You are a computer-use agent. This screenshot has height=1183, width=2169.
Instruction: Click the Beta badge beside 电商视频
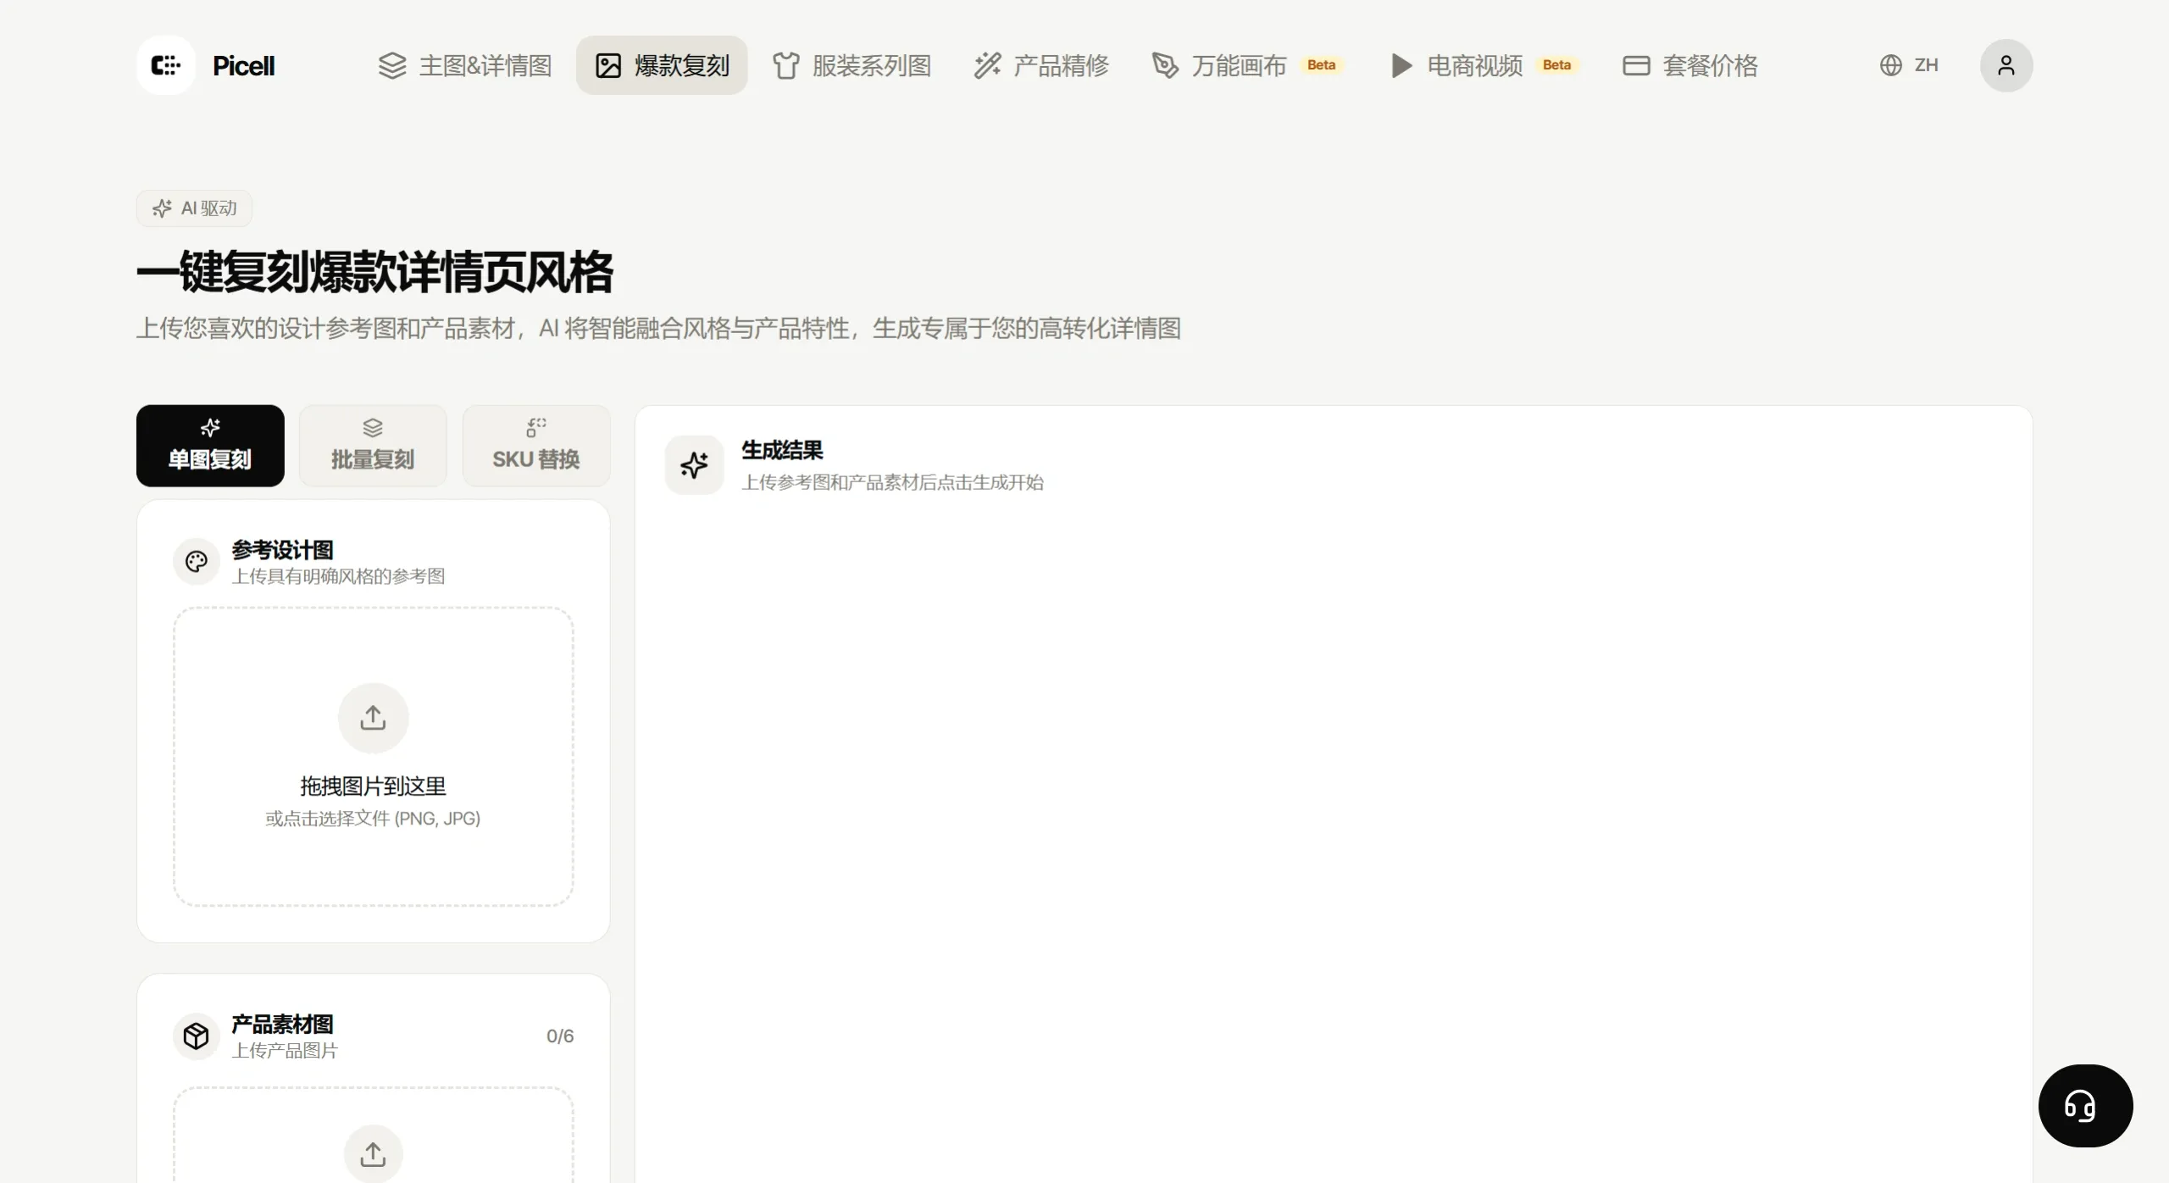[1556, 65]
